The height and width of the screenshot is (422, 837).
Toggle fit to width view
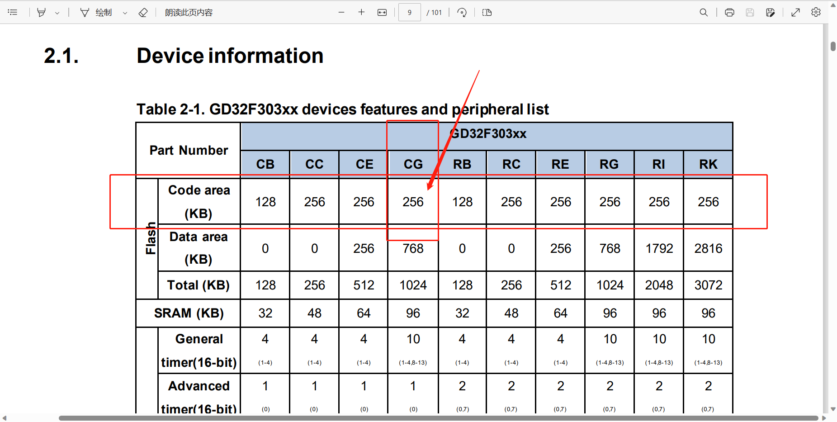click(x=382, y=12)
